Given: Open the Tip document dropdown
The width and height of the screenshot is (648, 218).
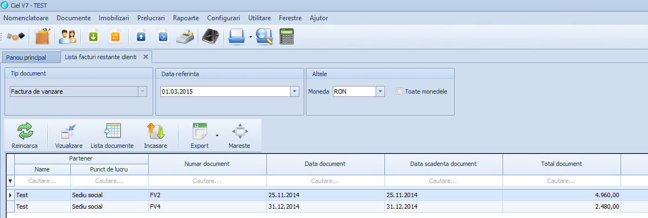Looking at the screenshot, I should pos(143,91).
